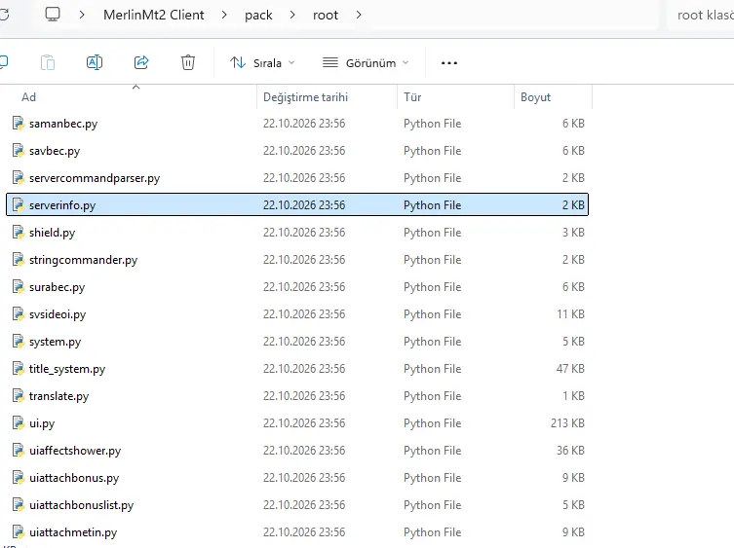The height and width of the screenshot is (548, 734).
Task: Click the date cell of translate.py row
Action: click(x=304, y=396)
